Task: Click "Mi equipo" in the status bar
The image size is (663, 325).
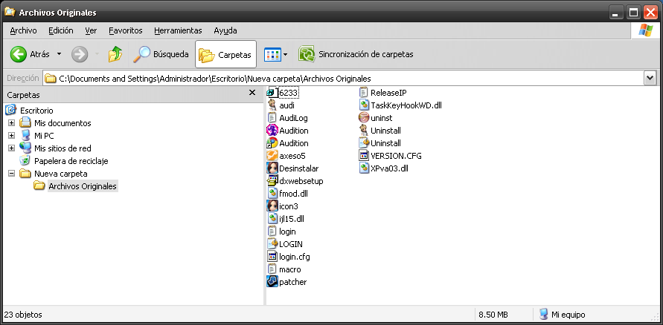Action: pyautogui.click(x=568, y=315)
